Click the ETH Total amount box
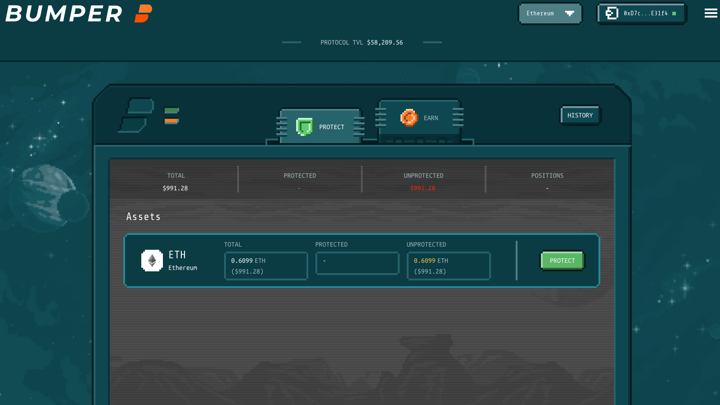This screenshot has width=720, height=405. tap(266, 266)
